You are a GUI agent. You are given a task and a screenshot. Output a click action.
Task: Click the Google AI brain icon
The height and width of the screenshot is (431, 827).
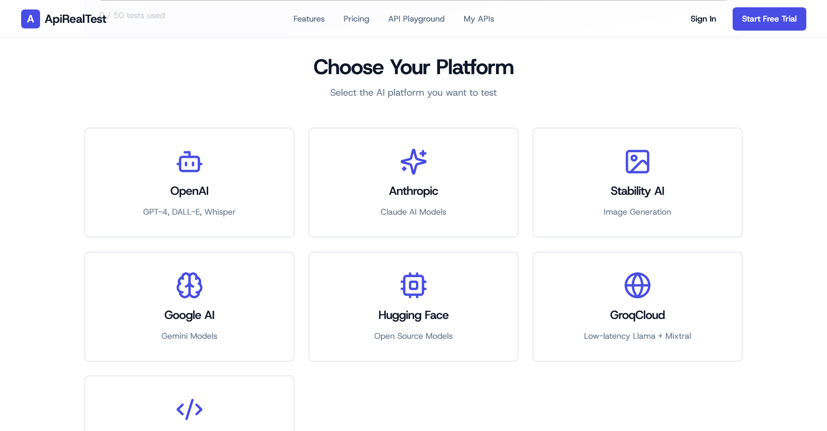(189, 285)
